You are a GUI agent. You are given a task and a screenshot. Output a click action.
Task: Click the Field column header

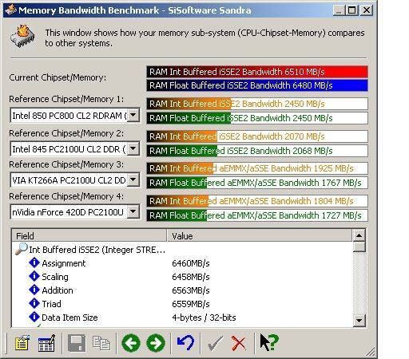coord(89,235)
